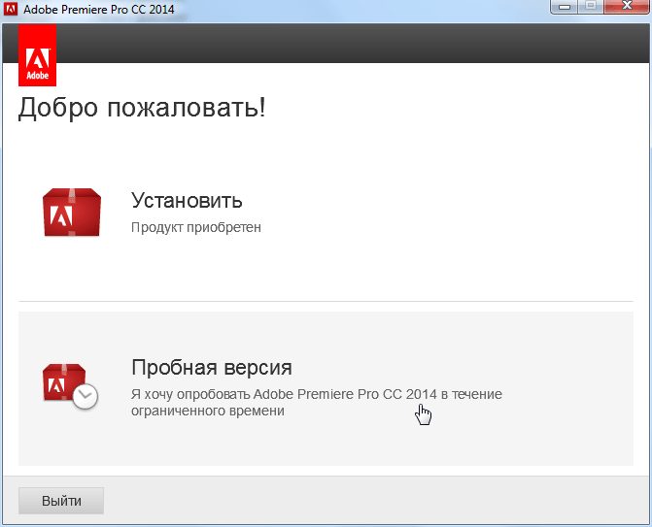Minimize the installer window
652x527 pixels.
pos(564,7)
